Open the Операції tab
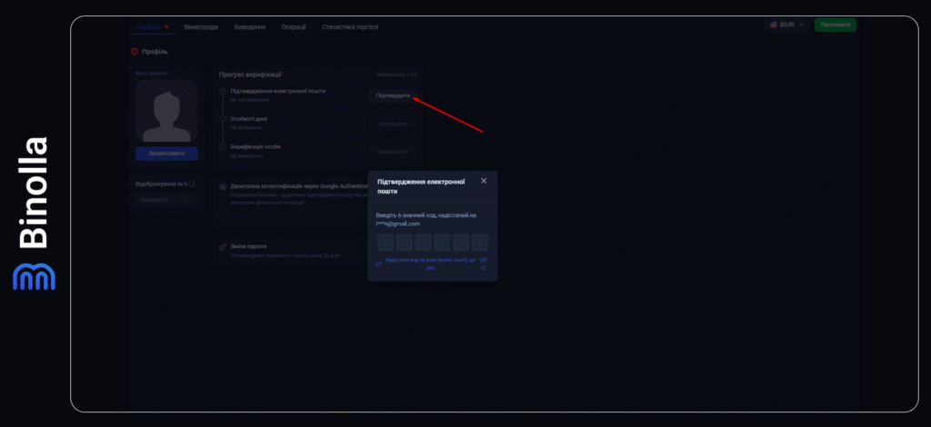 (294, 27)
